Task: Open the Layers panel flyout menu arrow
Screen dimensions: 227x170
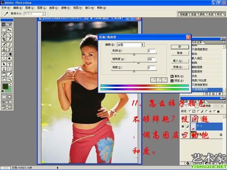Action: tap(224, 102)
